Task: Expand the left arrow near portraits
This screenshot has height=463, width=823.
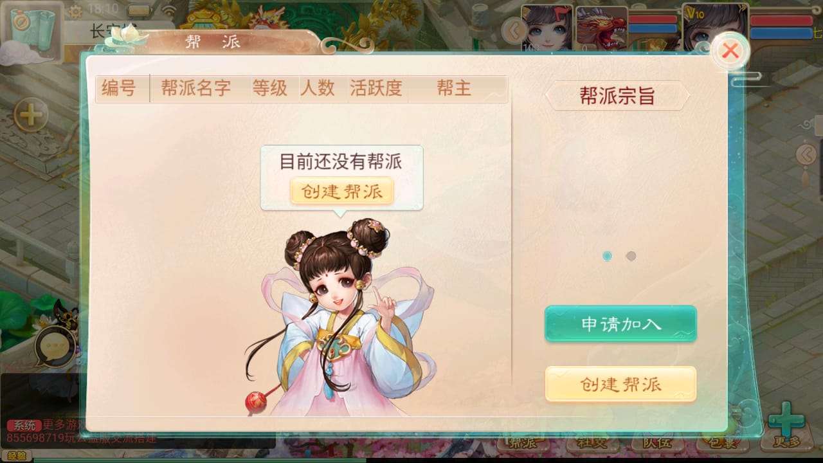Action: coord(512,30)
